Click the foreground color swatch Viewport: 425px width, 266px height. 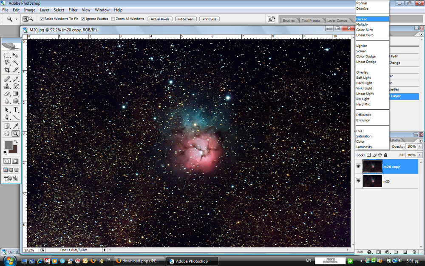pos(8,145)
